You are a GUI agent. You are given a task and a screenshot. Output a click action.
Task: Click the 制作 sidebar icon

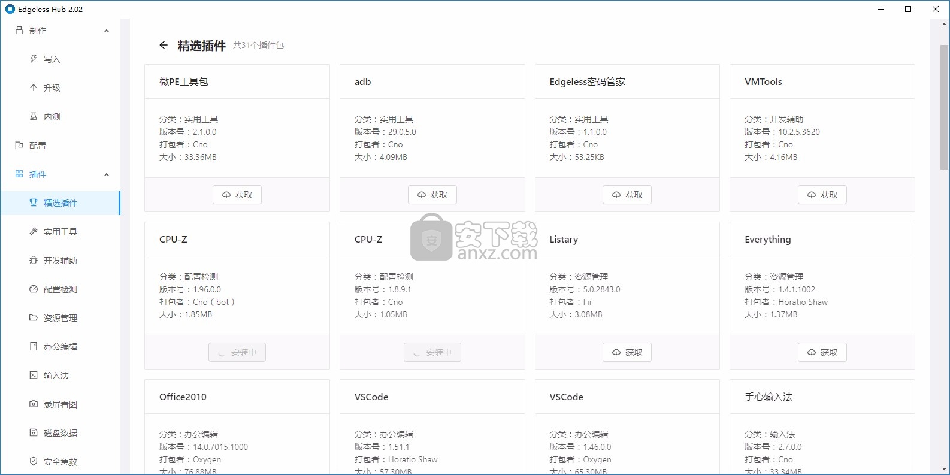[19, 30]
